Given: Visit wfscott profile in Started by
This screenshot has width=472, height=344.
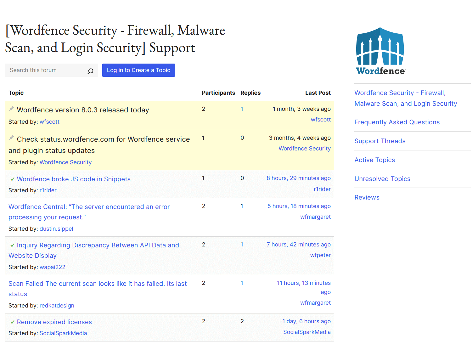Looking at the screenshot, I should [49, 122].
